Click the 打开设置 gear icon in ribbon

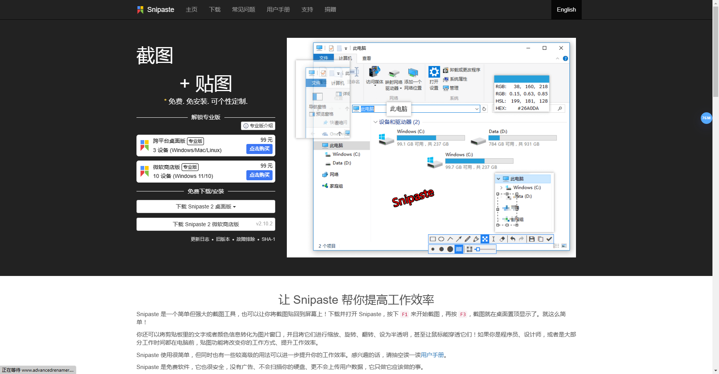[434, 72]
